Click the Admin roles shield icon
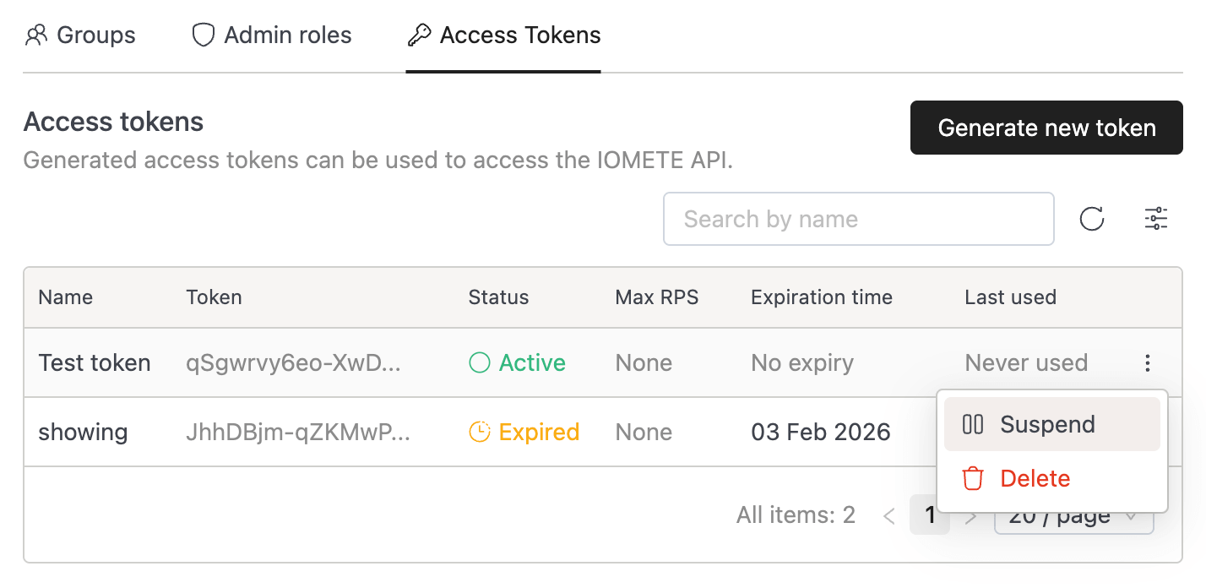The width and height of the screenshot is (1206, 588). pos(203,35)
